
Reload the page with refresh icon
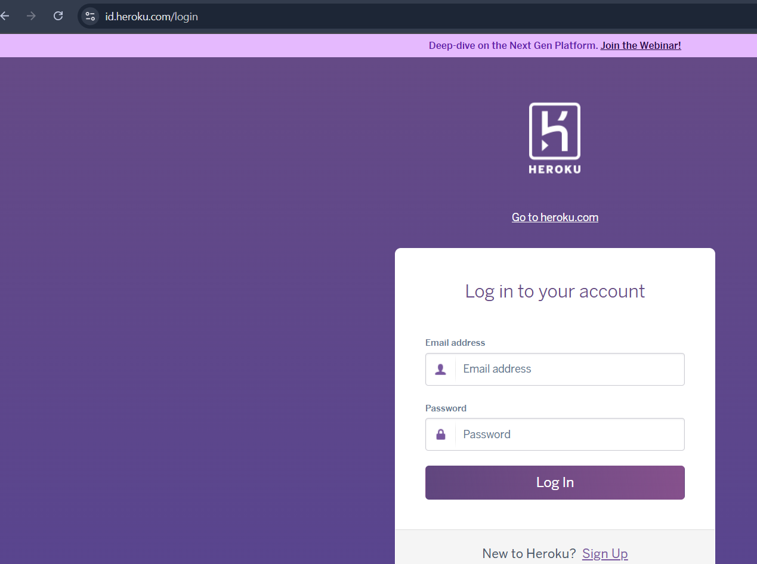[x=58, y=16]
